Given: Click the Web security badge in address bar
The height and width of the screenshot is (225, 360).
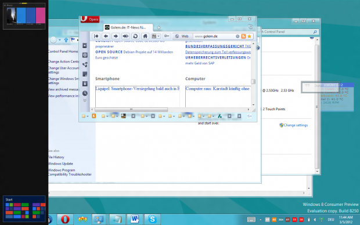Looking at the screenshot, I should (x=182, y=36).
